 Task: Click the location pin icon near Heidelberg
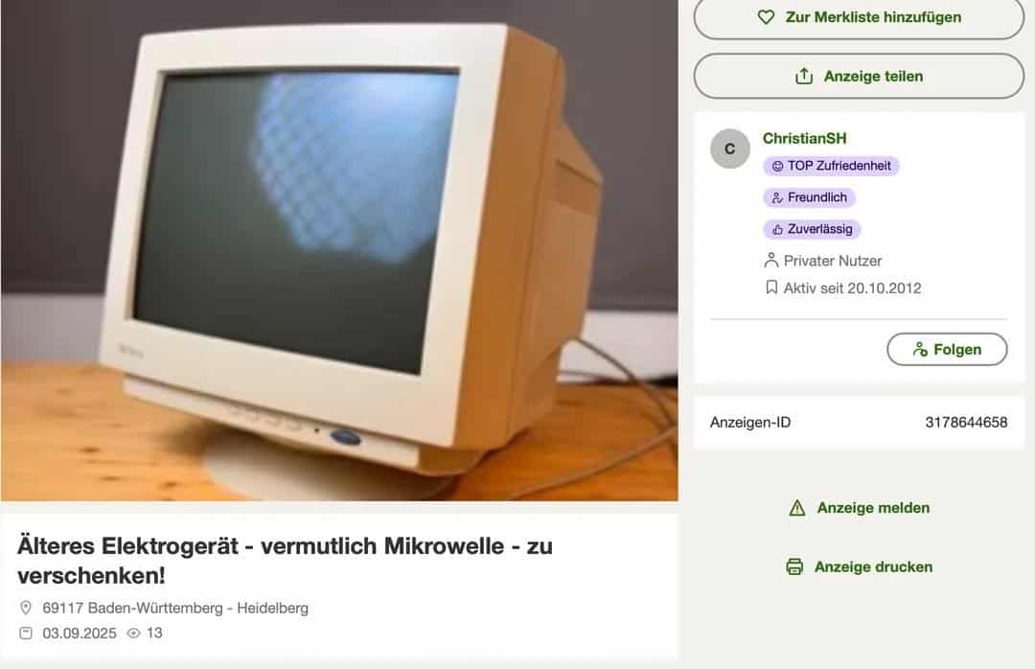(26, 608)
